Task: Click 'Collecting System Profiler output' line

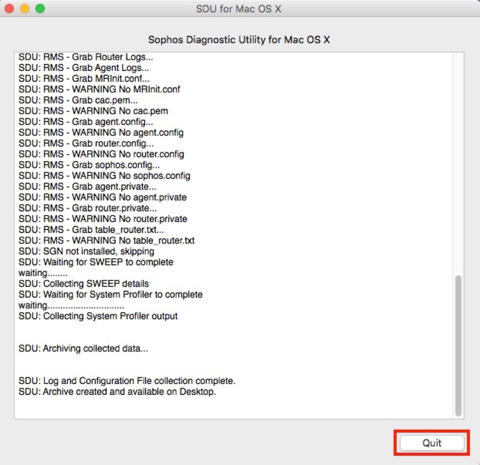Action: pyautogui.click(x=98, y=316)
